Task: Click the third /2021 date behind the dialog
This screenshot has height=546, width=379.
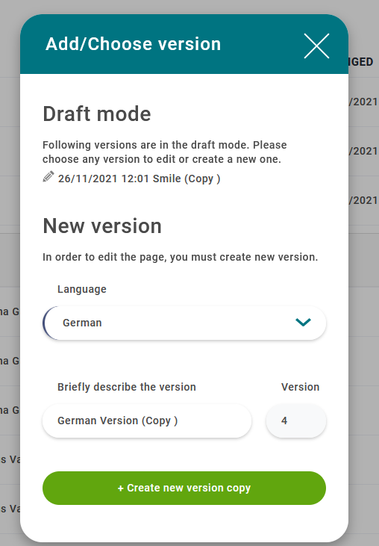Action: pyautogui.click(x=363, y=200)
